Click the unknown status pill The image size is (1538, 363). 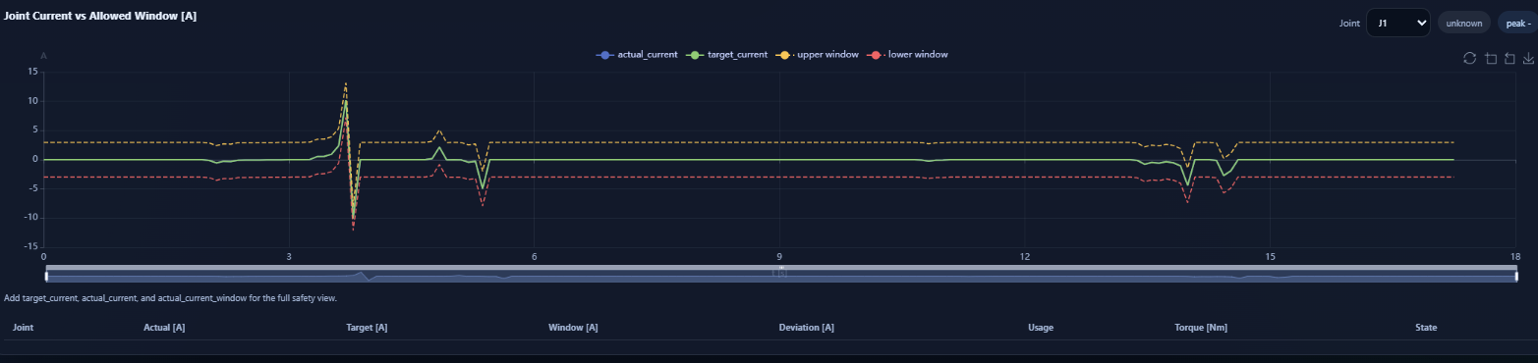1463,23
